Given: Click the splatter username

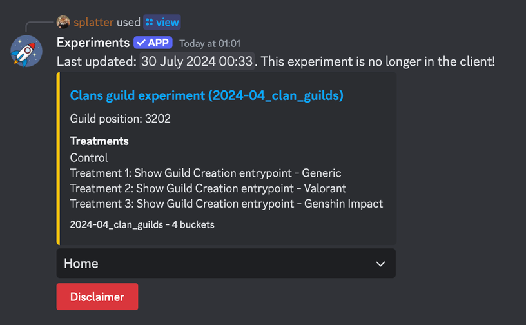Looking at the screenshot, I should [93, 22].
